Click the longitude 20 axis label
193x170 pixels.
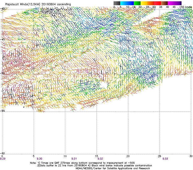click(x=128, y=156)
